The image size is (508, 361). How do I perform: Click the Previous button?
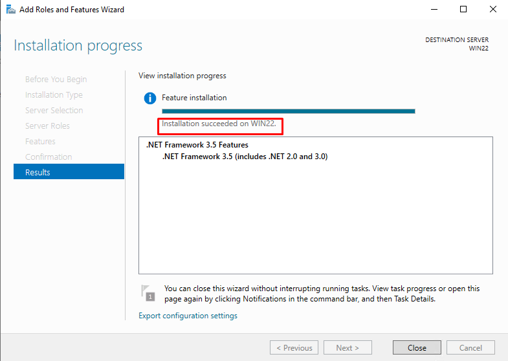294,347
